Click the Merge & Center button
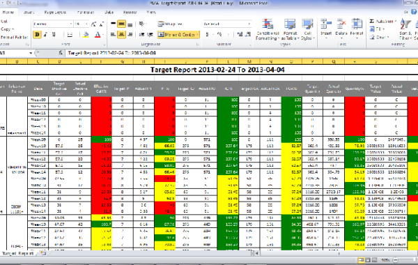Screen dimensions: 418x265 click(x=178, y=35)
